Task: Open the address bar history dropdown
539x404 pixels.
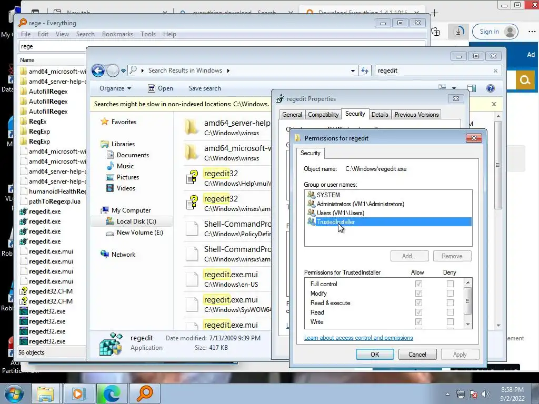Action: [353, 71]
